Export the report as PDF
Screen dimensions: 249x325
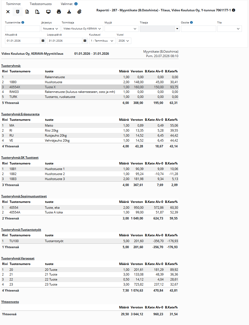[37, 12]
